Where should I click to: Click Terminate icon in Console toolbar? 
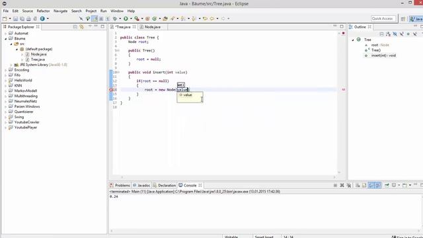335,185
